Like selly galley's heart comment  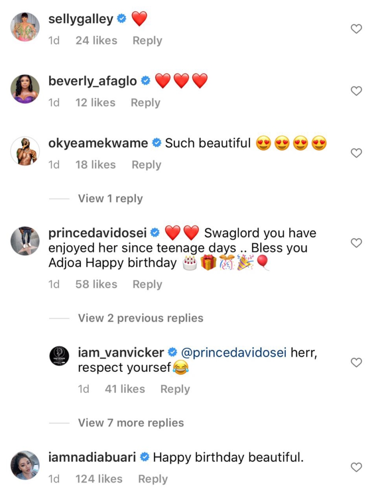[x=356, y=29]
